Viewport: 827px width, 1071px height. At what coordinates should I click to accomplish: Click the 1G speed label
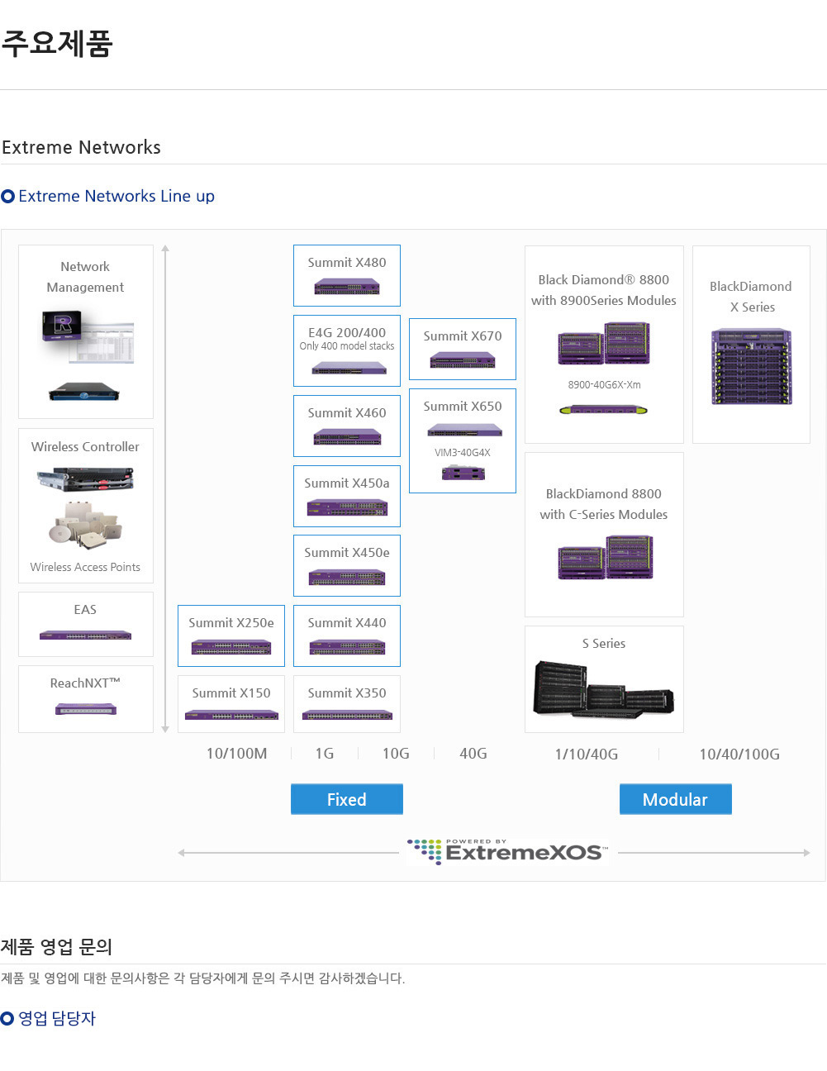325,754
